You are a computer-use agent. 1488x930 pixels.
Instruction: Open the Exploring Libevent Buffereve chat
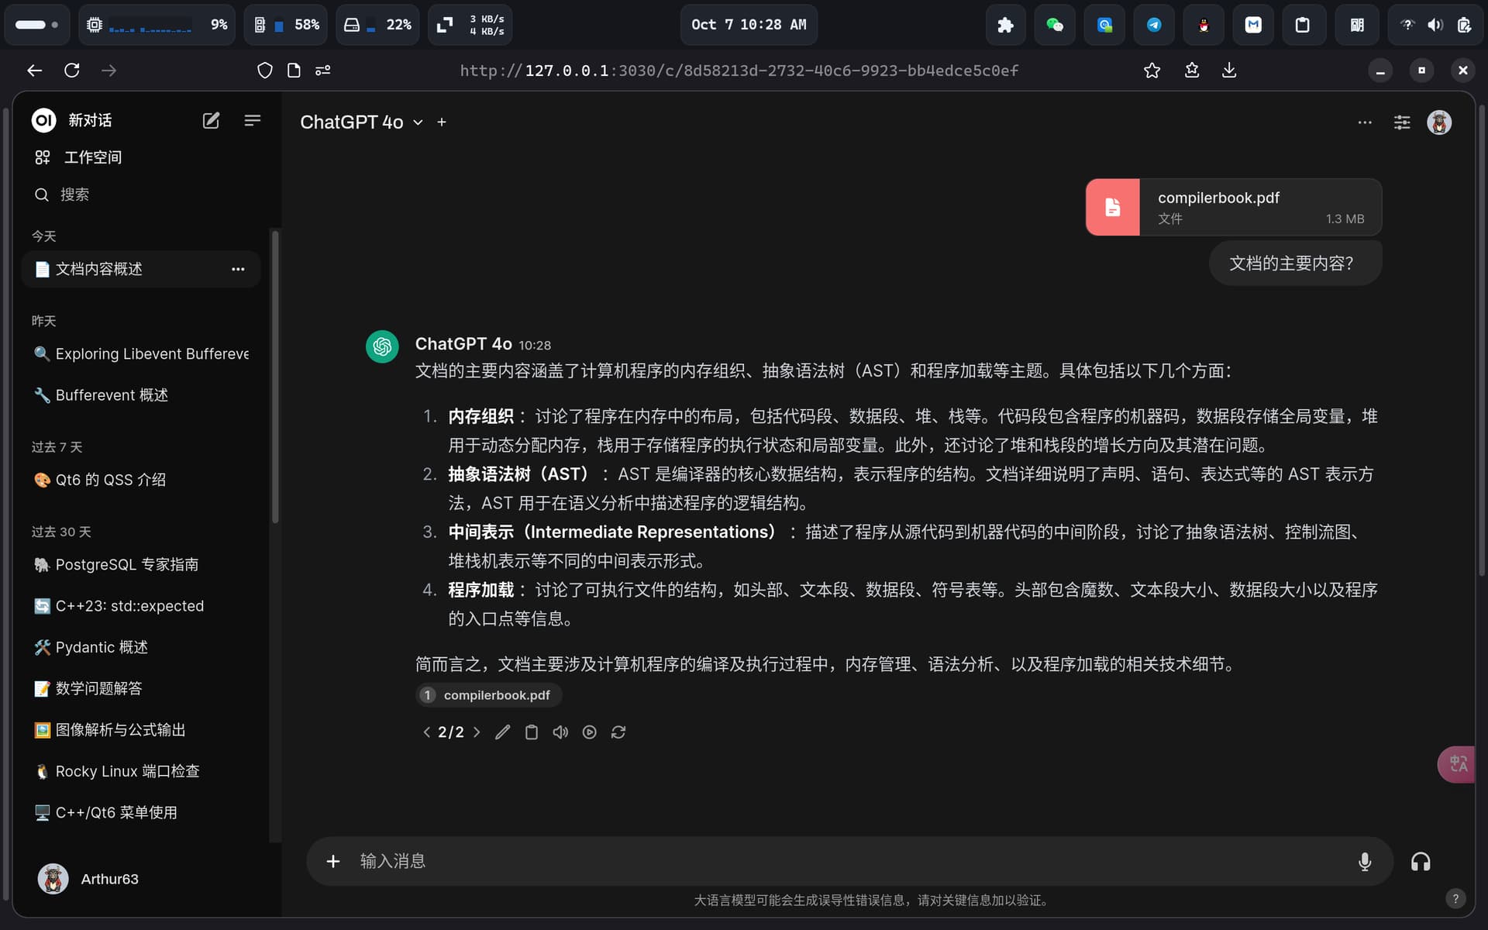(141, 354)
